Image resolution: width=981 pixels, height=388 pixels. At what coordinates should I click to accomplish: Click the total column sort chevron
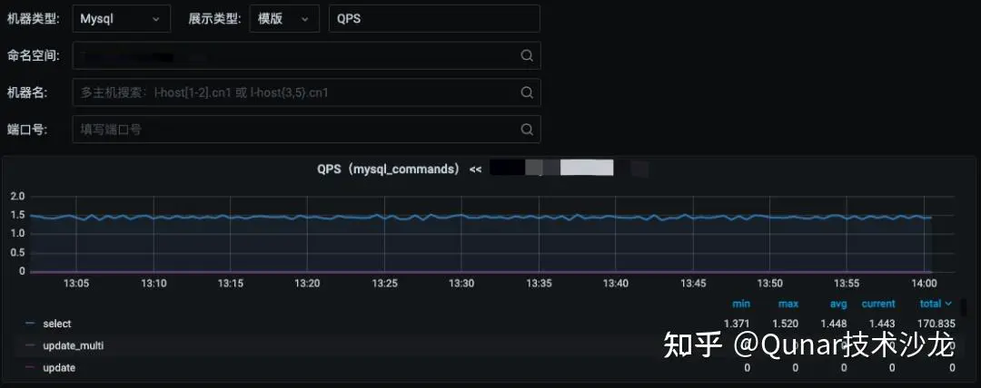pos(949,304)
